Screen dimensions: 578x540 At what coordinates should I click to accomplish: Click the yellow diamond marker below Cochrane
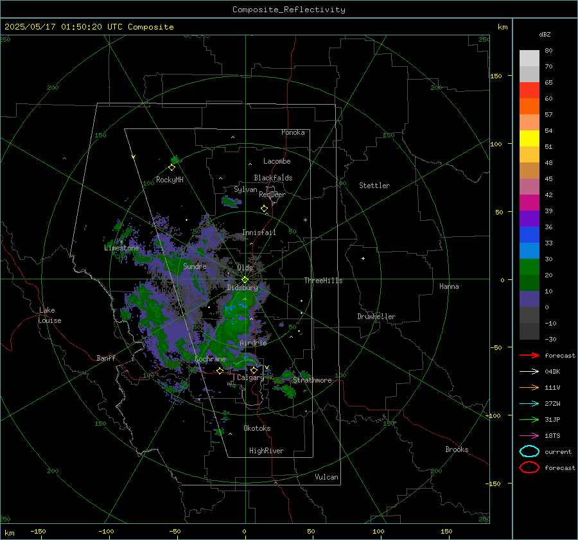tap(220, 371)
